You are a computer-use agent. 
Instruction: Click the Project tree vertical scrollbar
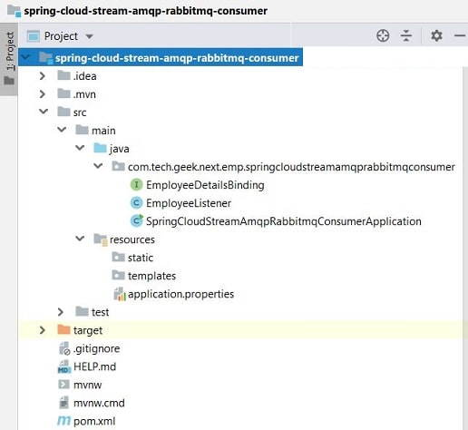click(x=465, y=248)
